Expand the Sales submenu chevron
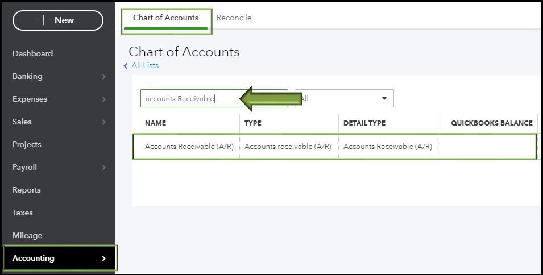Image resolution: width=543 pixels, height=275 pixels. click(x=103, y=122)
